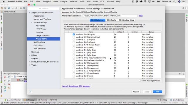Image resolution: width=188 pixels, height=105 pixels.
Task: Check Android 5.1 (Lollipop) checkbox
Action: tap(74, 40)
